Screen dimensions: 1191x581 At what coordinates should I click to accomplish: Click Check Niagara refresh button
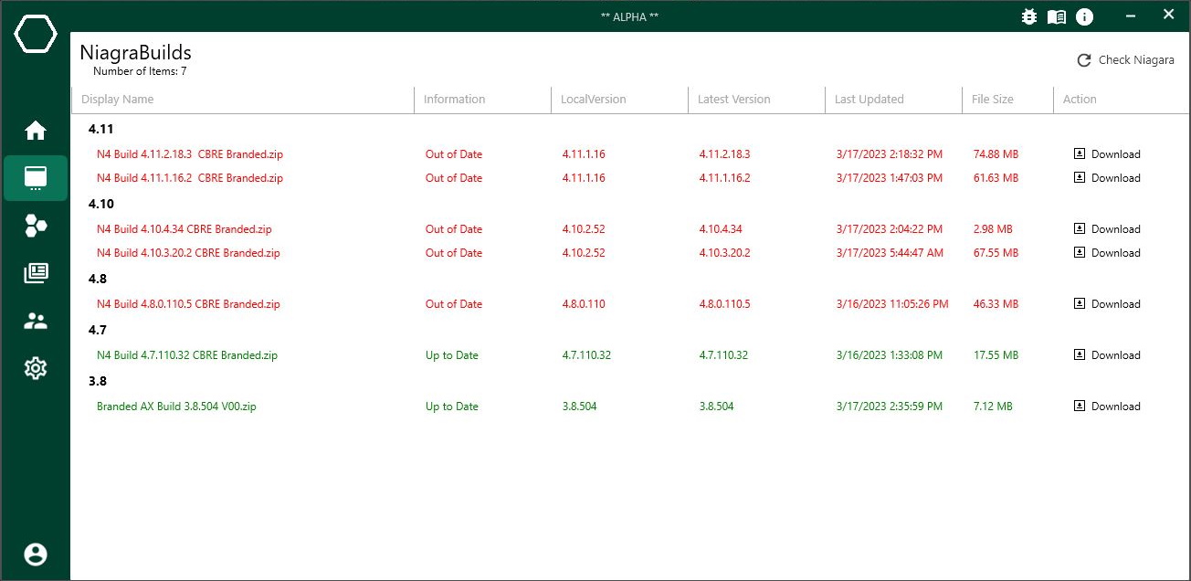tap(1125, 59)
